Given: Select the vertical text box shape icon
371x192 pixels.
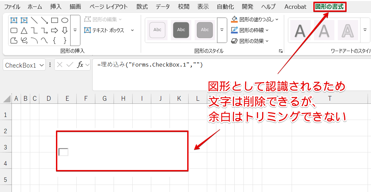Looking at the screenshot, I should (x=24, y=20).
